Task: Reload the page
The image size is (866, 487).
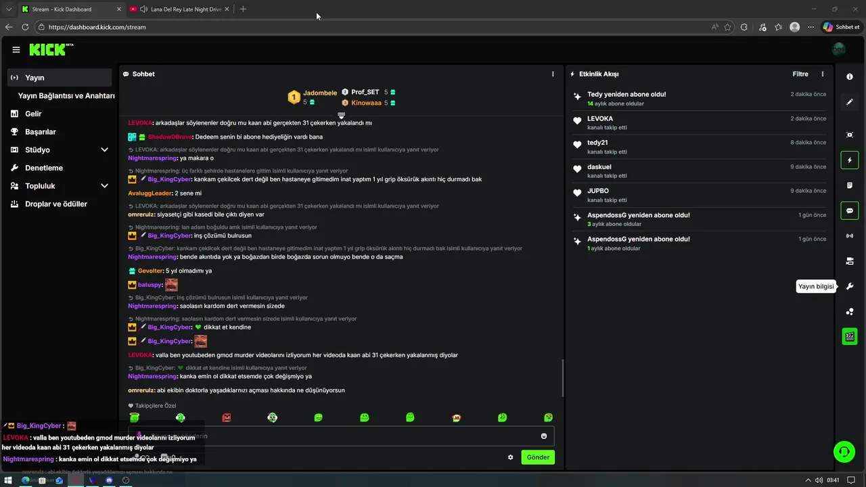Action: click(25, 27)
